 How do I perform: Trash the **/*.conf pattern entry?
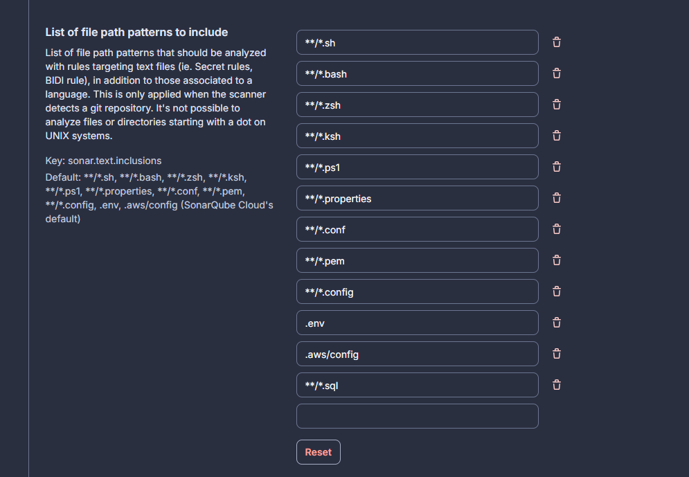coord(557,229)
